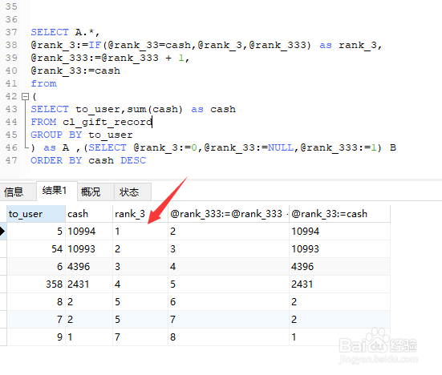Click the cash cell showing 10993 in second column
The image size is (442, 375).
[89, 249]
